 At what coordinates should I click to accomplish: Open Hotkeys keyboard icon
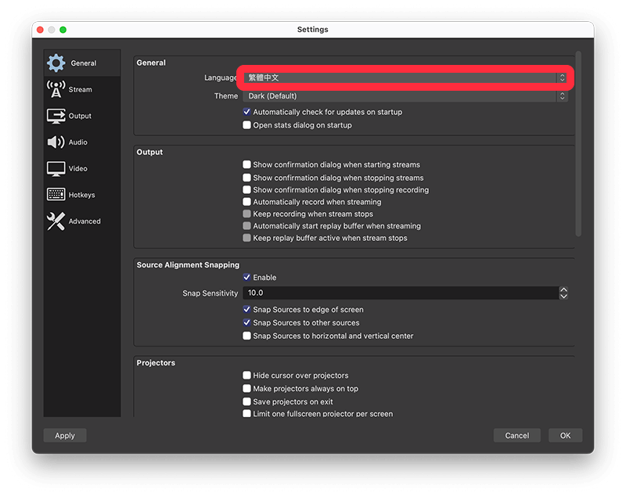56,195
